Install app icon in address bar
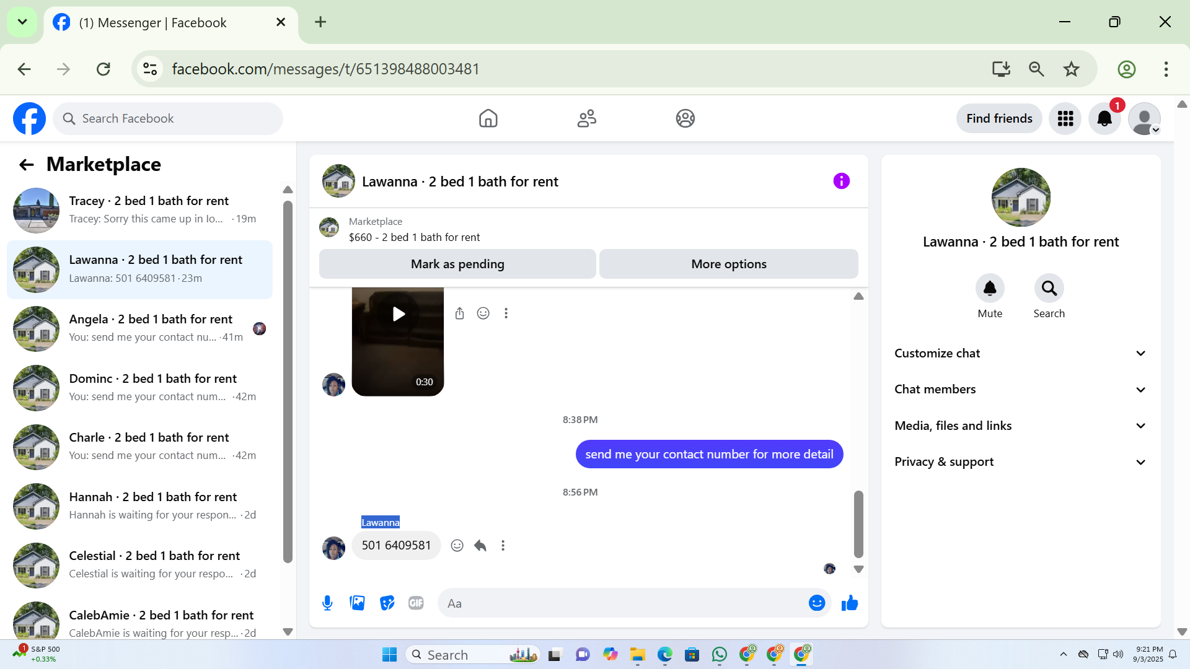The height and width of the screenshot is (669, 1190). coord(1001,69)
